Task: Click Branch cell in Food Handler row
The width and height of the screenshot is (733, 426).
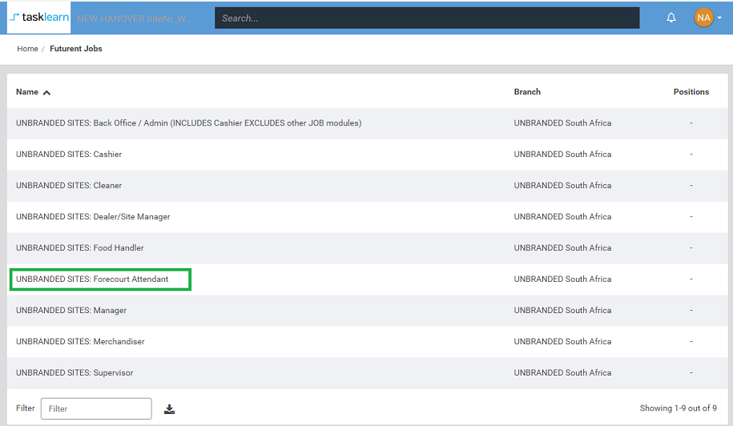Action: (x=562, y=248)
